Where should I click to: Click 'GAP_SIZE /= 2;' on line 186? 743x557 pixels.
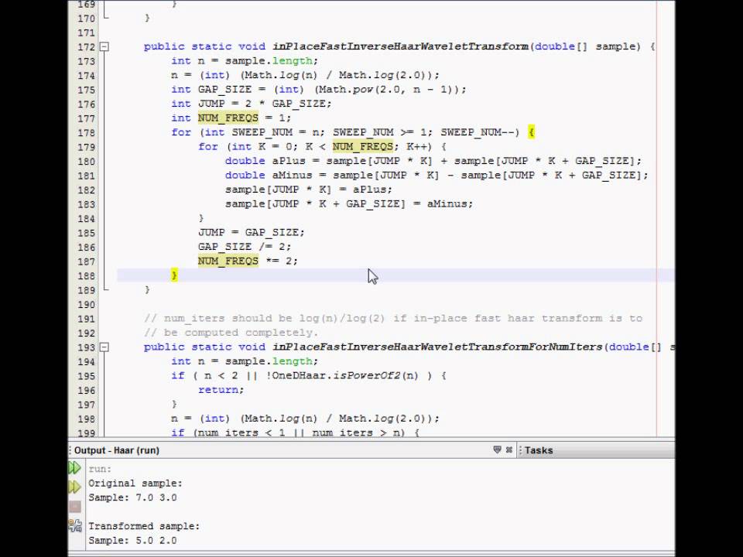coord(245,246)
